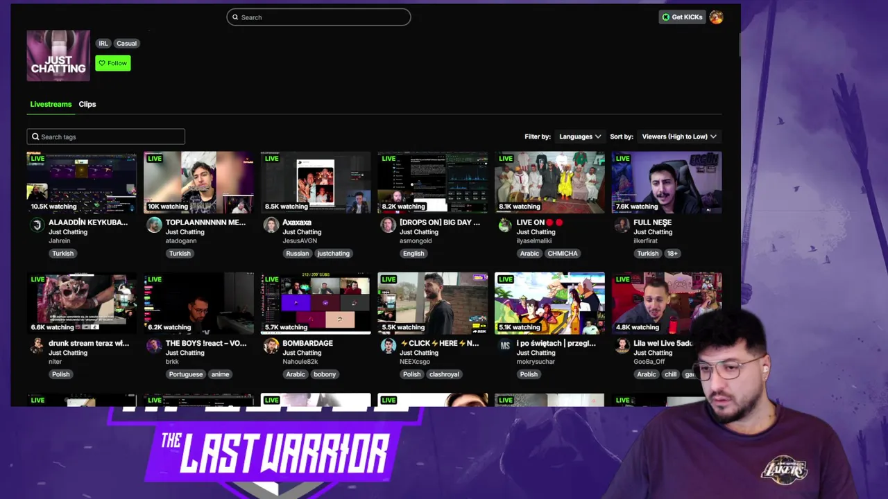Switch to the Livestreams tab

coord(51,104)
